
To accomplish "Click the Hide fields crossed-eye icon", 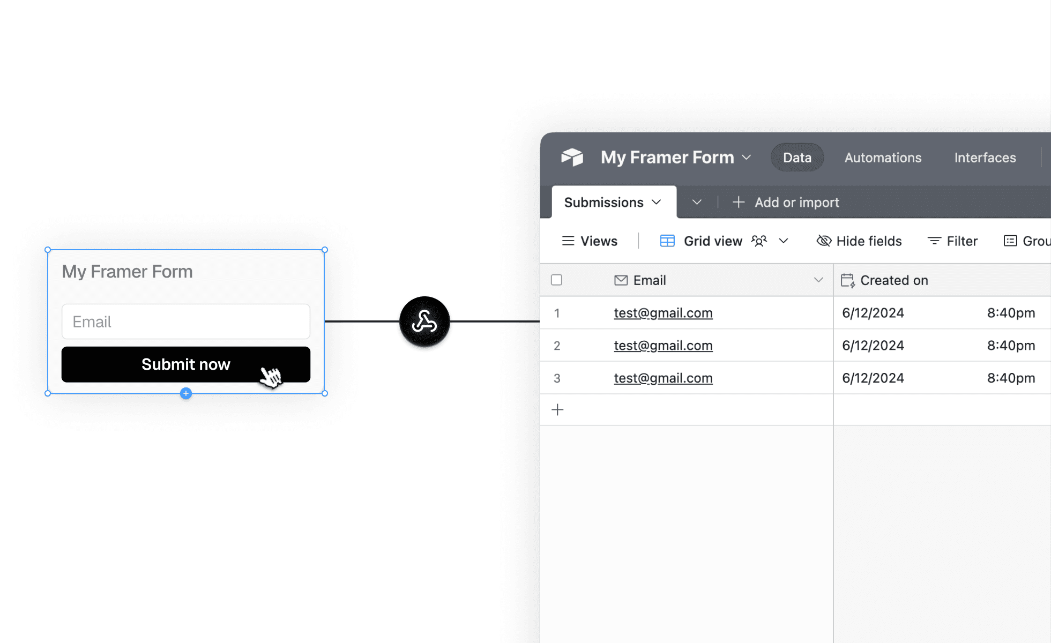I will coord(824,241).
